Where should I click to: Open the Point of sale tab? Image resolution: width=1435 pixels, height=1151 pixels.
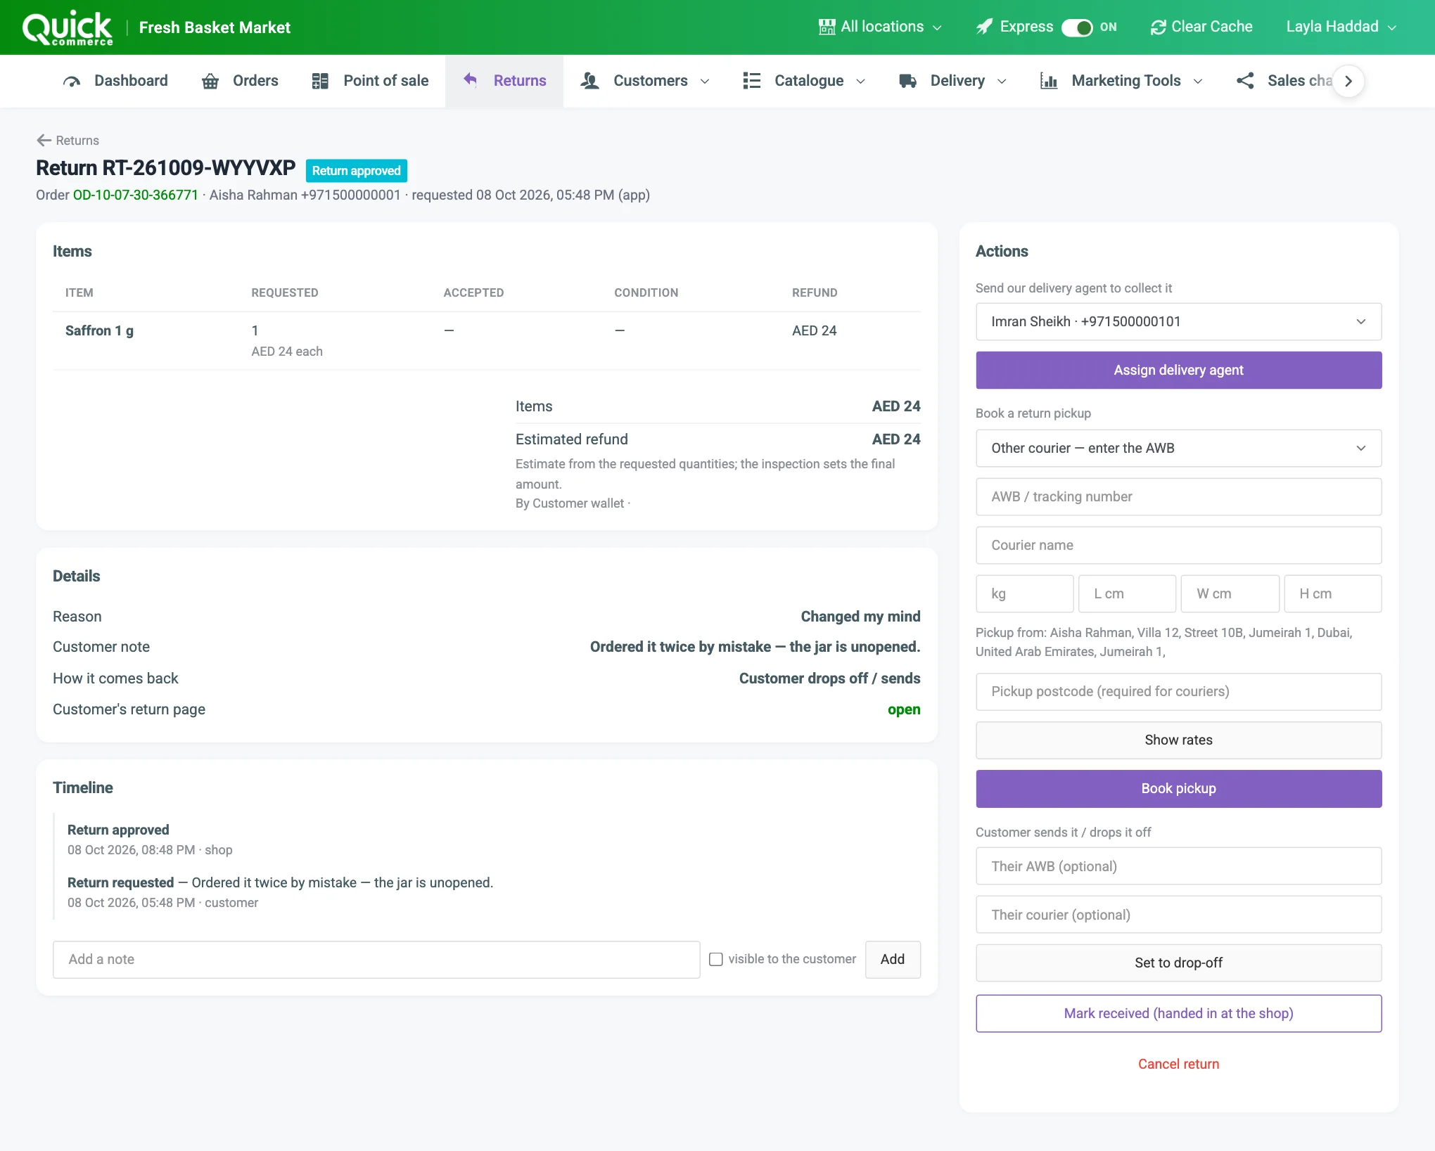point(370,82)
